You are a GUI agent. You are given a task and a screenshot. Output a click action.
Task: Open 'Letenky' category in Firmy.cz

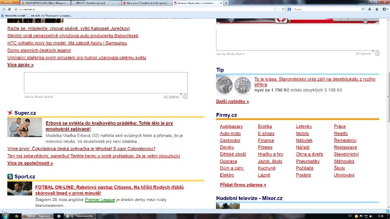pos(304,127)
